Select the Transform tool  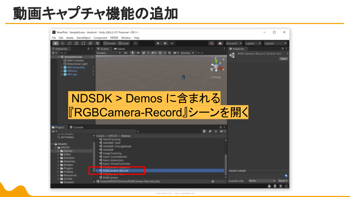pos(90,43)
